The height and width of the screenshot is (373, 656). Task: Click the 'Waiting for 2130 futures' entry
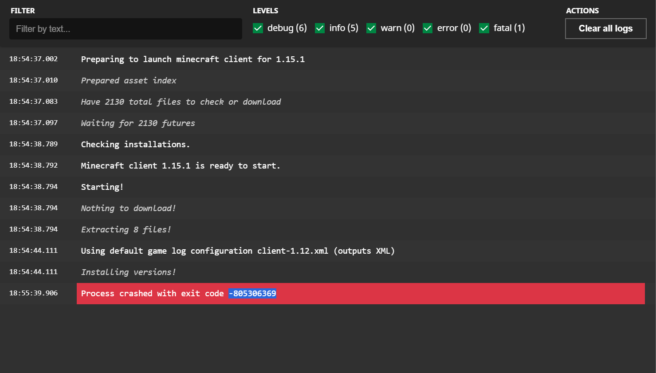tap(137, 123)
